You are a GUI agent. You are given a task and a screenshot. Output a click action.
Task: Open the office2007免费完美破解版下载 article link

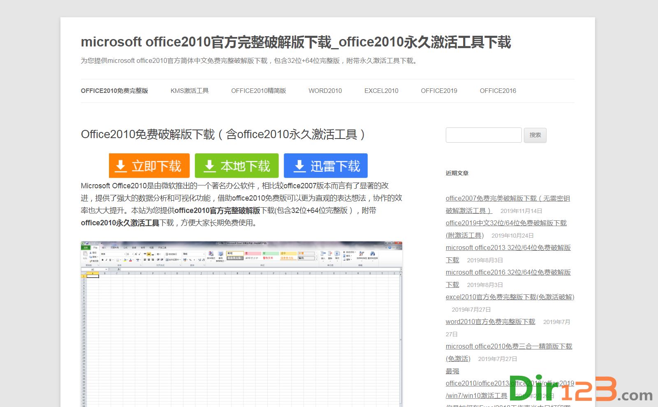click(x=508, y=199)
